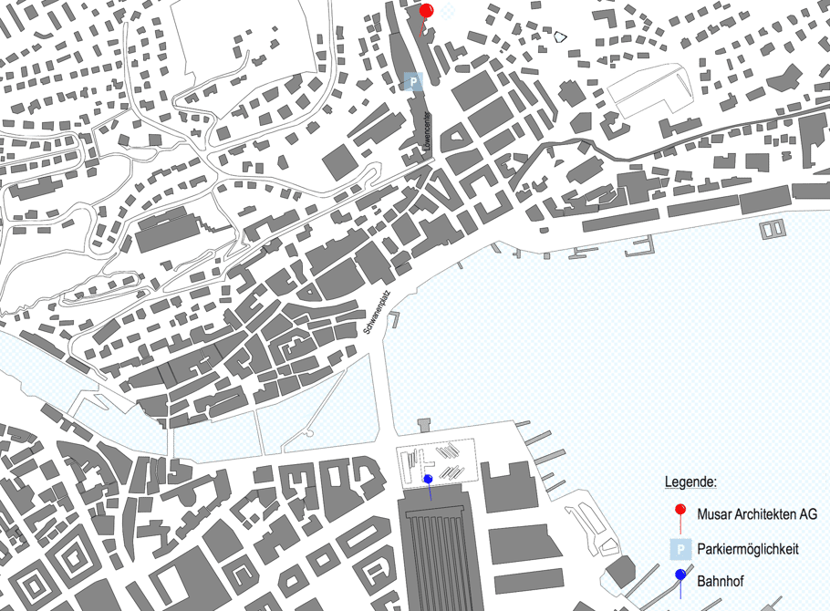Screen dimensions: 830x611
Task: Click the red pin icon in legend
Action: tap(680, 518)
